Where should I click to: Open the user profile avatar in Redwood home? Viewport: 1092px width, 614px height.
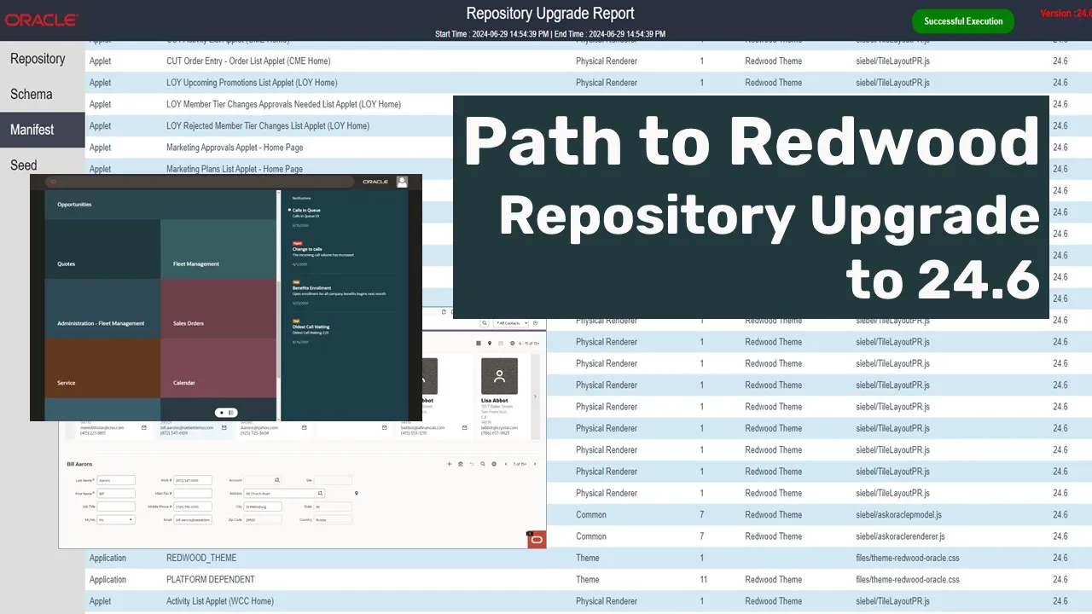(x=402, y=182)
